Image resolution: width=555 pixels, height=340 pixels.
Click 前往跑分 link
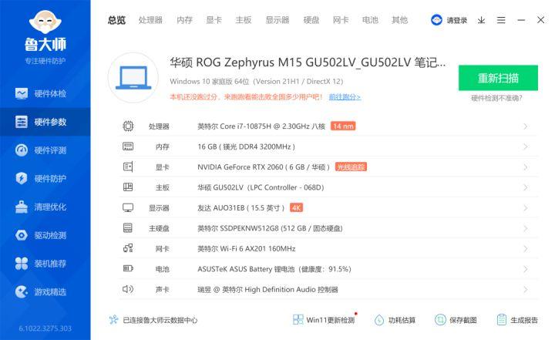[345, 96]
